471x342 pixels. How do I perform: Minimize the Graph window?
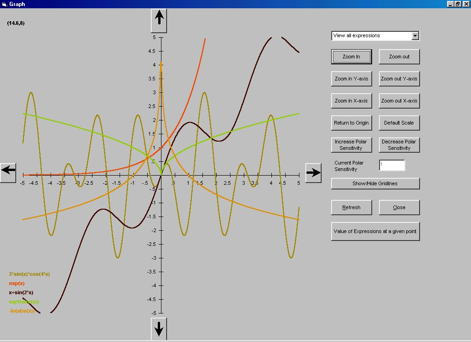coord(450,4)
